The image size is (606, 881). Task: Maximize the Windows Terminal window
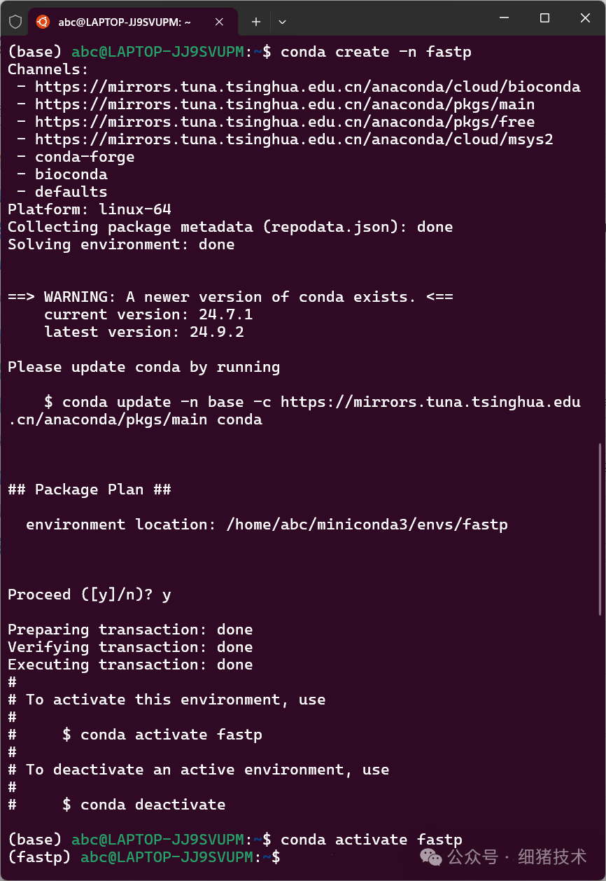coord(544,18)
